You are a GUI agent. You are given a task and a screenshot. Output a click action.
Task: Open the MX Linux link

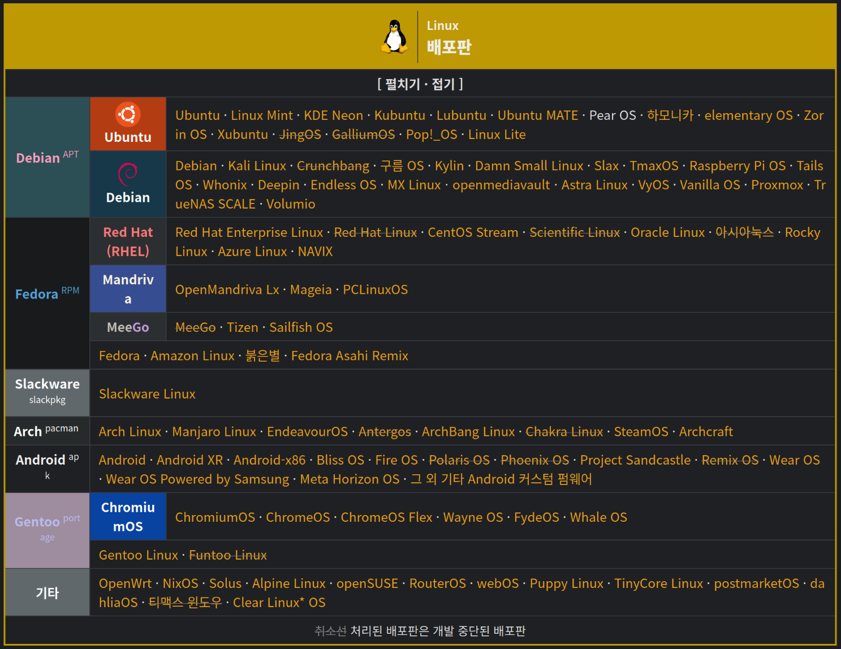(x=414, y=185)
